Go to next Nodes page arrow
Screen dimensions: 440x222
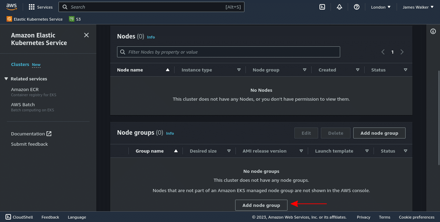click(402, 52)
